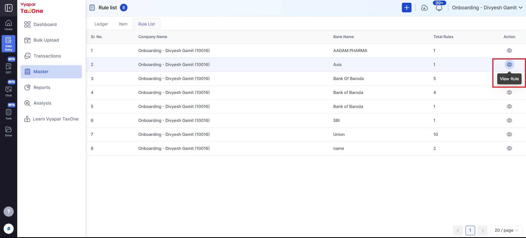Open the 20 / page size dropdown
The image size is (526, 238).
(x=507, y=230)
